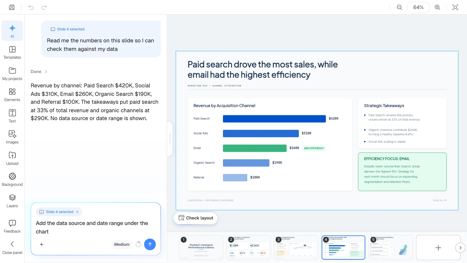This screenshot has height=263, width=467.
Task: Select the Organic Search bar
Action: pyautogui.click(x=246, y=163)
